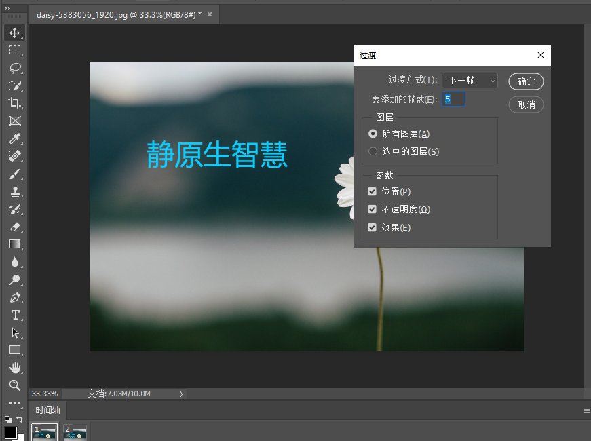Image resolution: width=591 pixels, height=441 pixels.
Task: Select the Move tool
Action: [x=15, y=33]
